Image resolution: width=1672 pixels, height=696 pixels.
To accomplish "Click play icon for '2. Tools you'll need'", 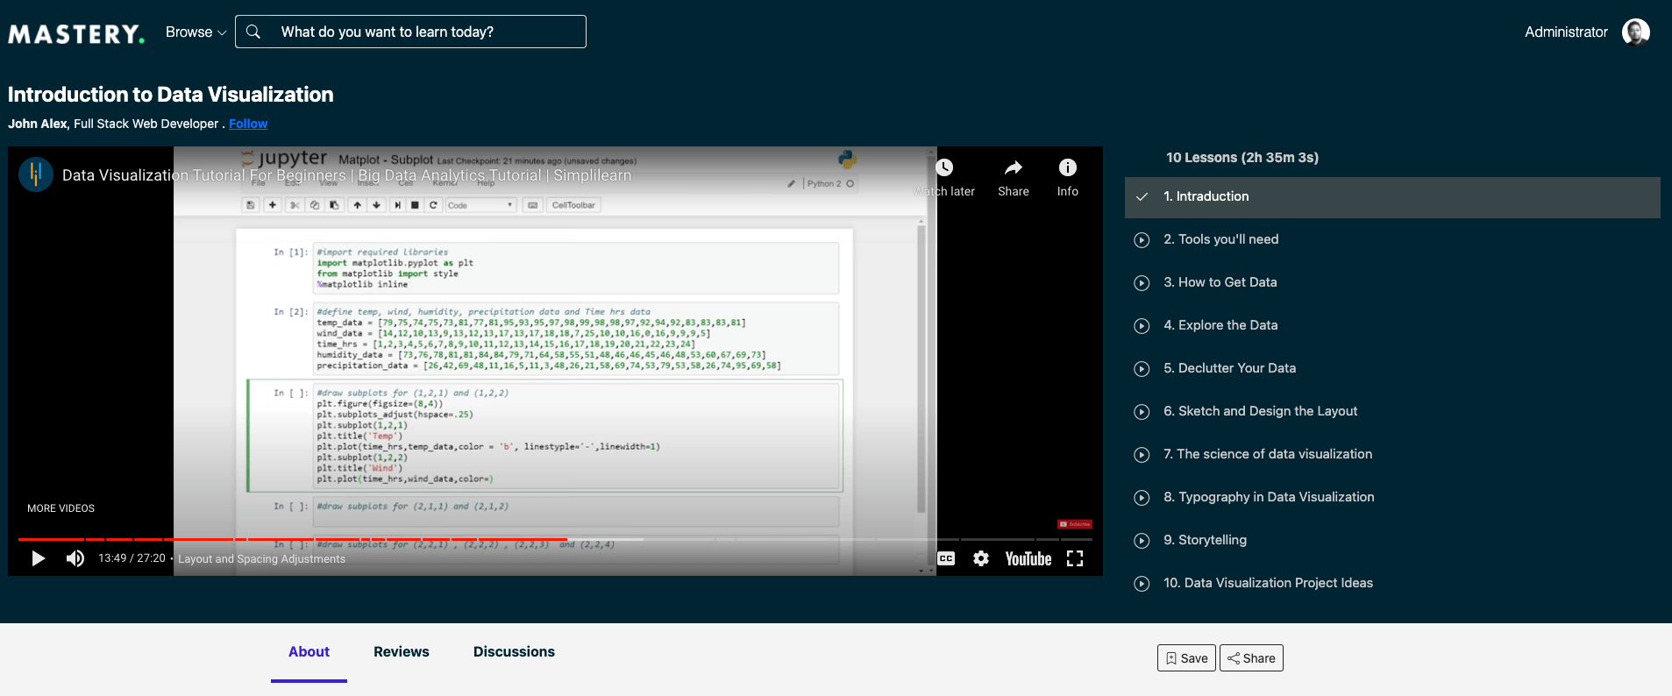I will pyautogui.click(x=1142, y=240).
